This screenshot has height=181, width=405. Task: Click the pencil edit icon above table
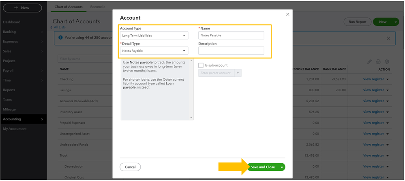(x=370, y=62)
